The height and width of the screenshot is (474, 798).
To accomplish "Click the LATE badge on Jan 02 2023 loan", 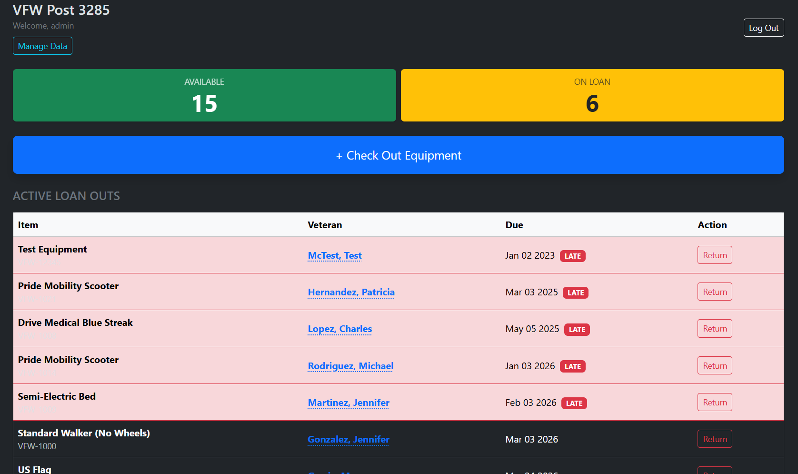I will [572, 256].
